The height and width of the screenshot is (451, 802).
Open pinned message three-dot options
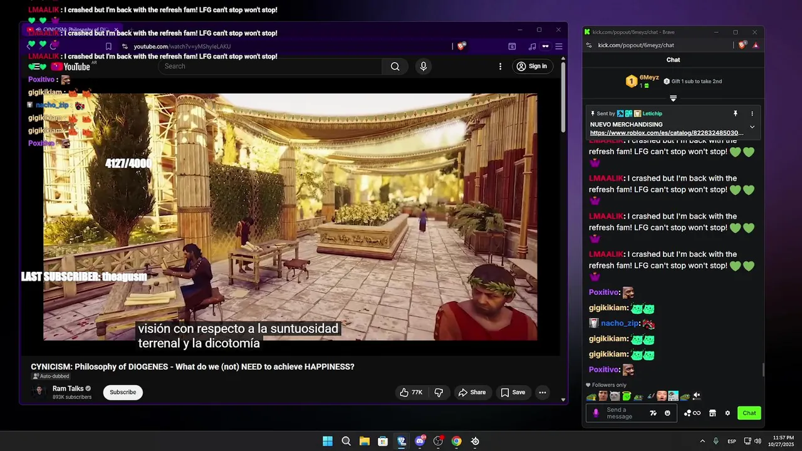pos(752,113)
